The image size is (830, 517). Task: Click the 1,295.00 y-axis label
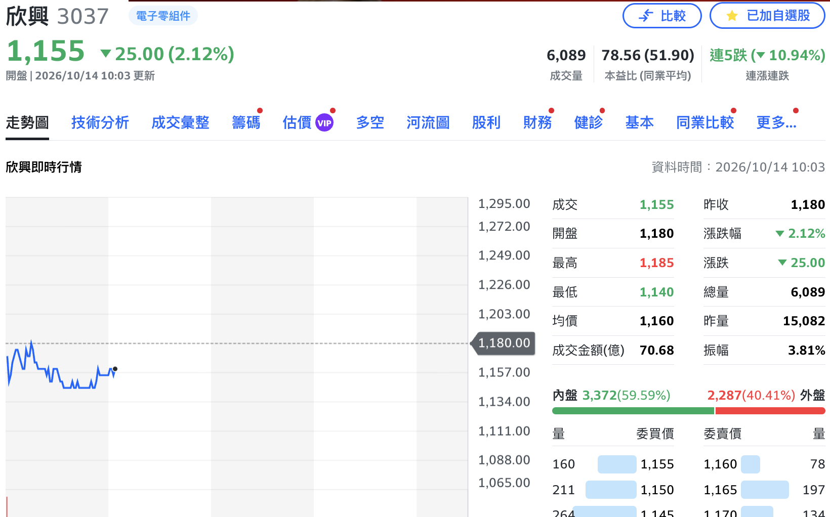tap(504, 203)
